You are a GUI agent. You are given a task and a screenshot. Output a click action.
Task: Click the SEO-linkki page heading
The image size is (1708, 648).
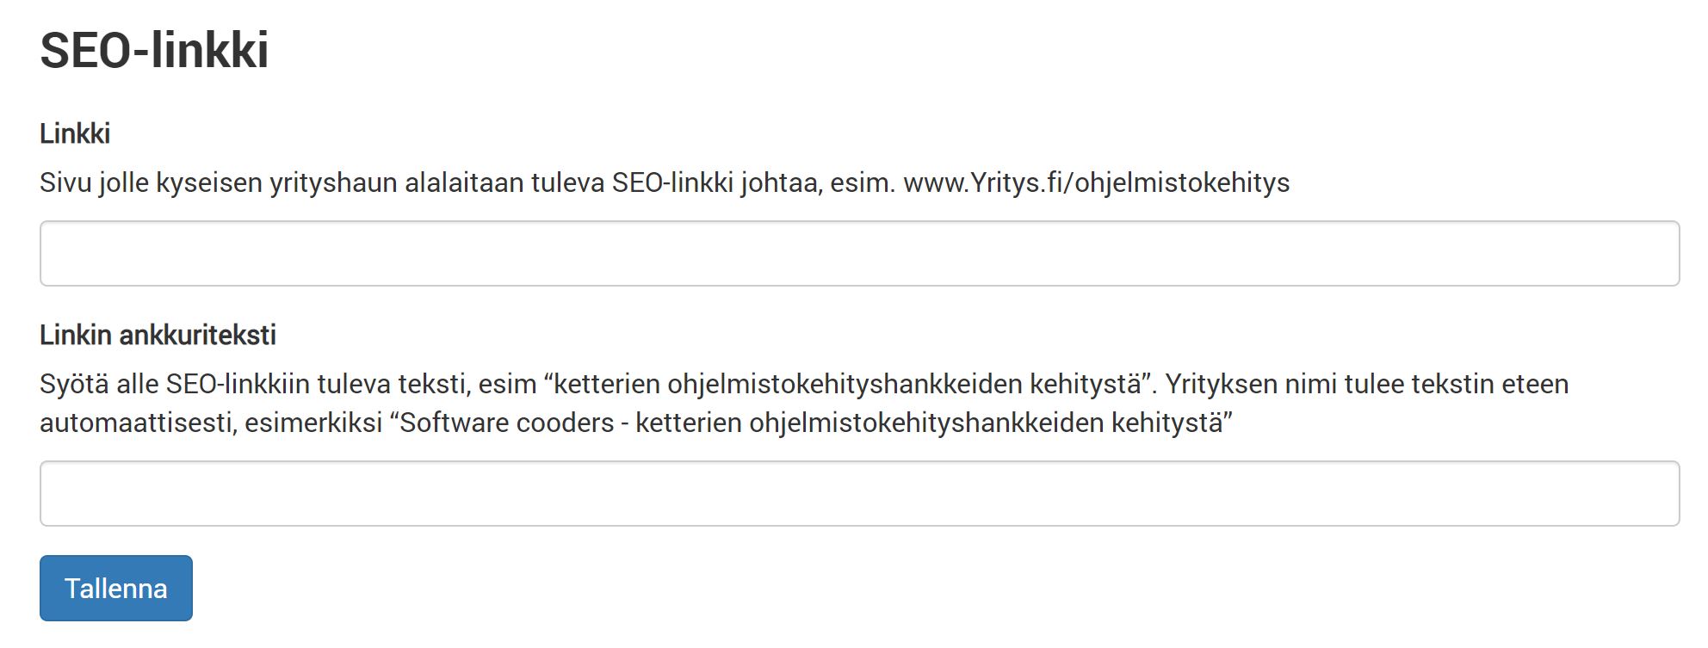point(154,49)
